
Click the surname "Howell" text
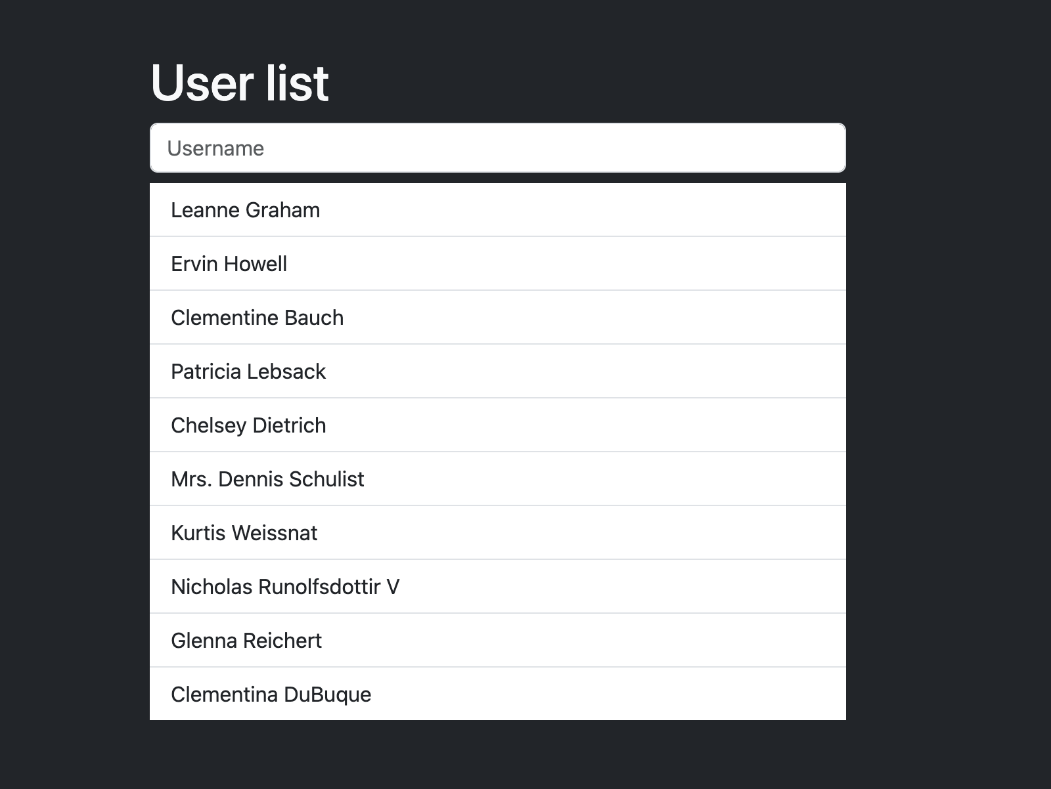point(256,265)
